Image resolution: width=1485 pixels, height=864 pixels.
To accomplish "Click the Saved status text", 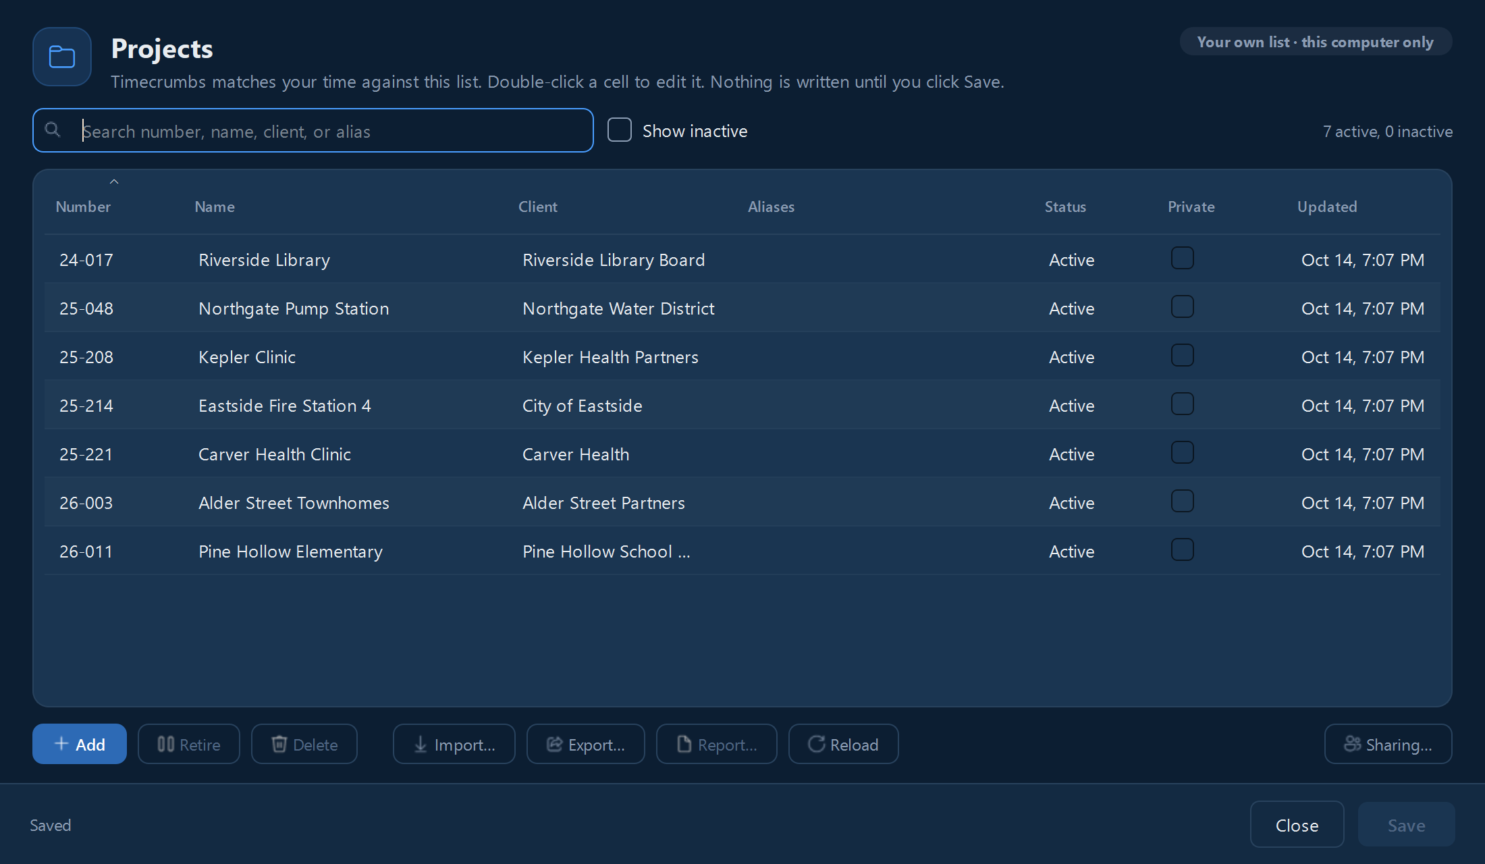I will (x=51, y=826).
